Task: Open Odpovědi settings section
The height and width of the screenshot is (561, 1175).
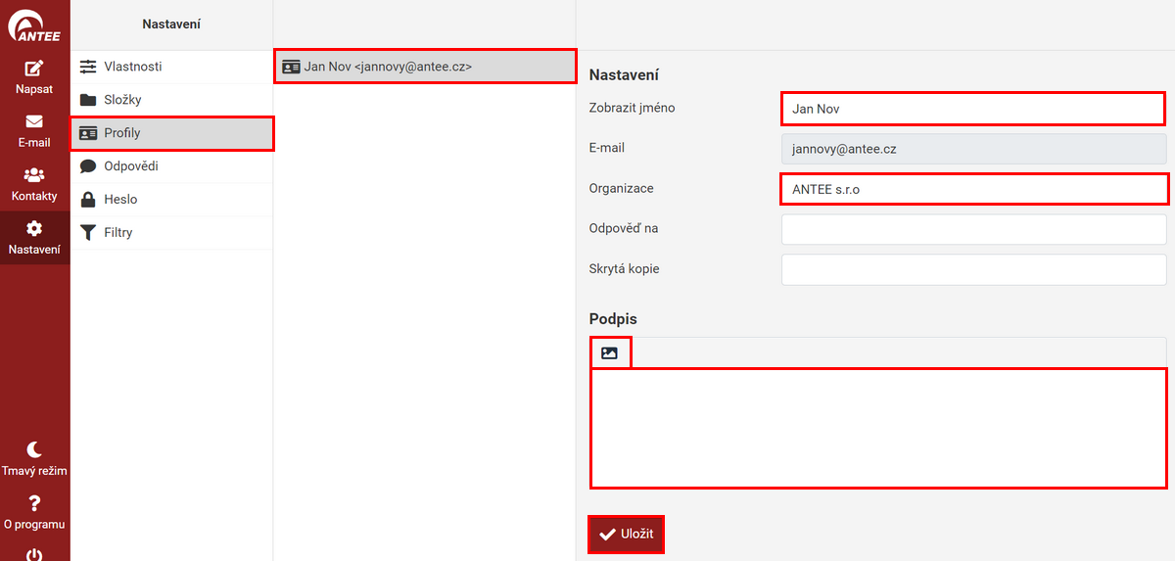Action: 130,166
